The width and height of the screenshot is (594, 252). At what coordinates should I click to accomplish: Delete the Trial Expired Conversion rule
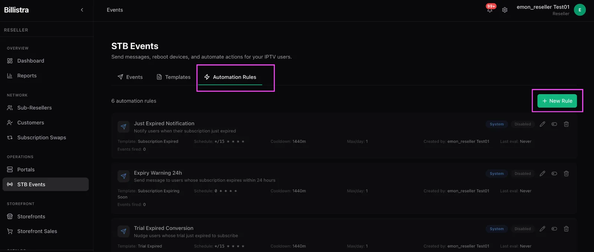click(566, 229)
